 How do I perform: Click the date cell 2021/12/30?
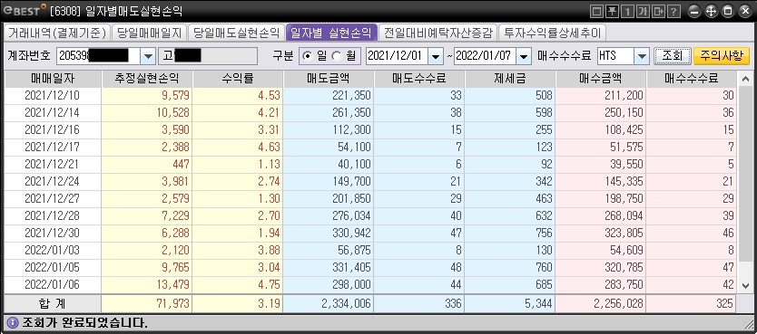click(x=52, y=233)
